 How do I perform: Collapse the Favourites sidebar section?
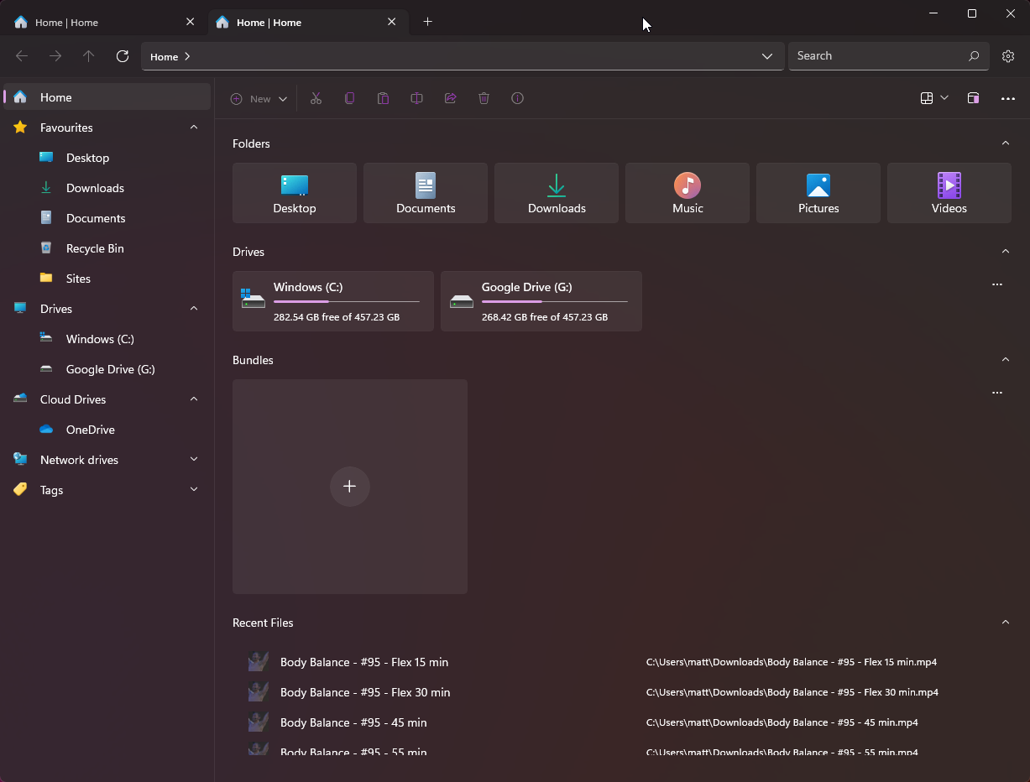point(194,128)
